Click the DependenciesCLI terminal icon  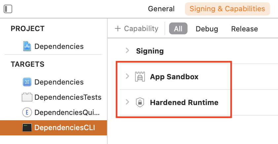click(27, 127)
